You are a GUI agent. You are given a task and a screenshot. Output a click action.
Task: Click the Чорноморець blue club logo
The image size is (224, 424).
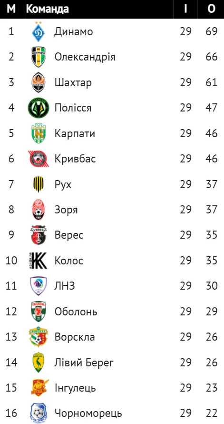(x=39, y=413)
